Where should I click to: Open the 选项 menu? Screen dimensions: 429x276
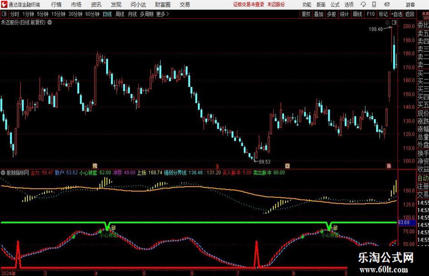tap(349, 5)
